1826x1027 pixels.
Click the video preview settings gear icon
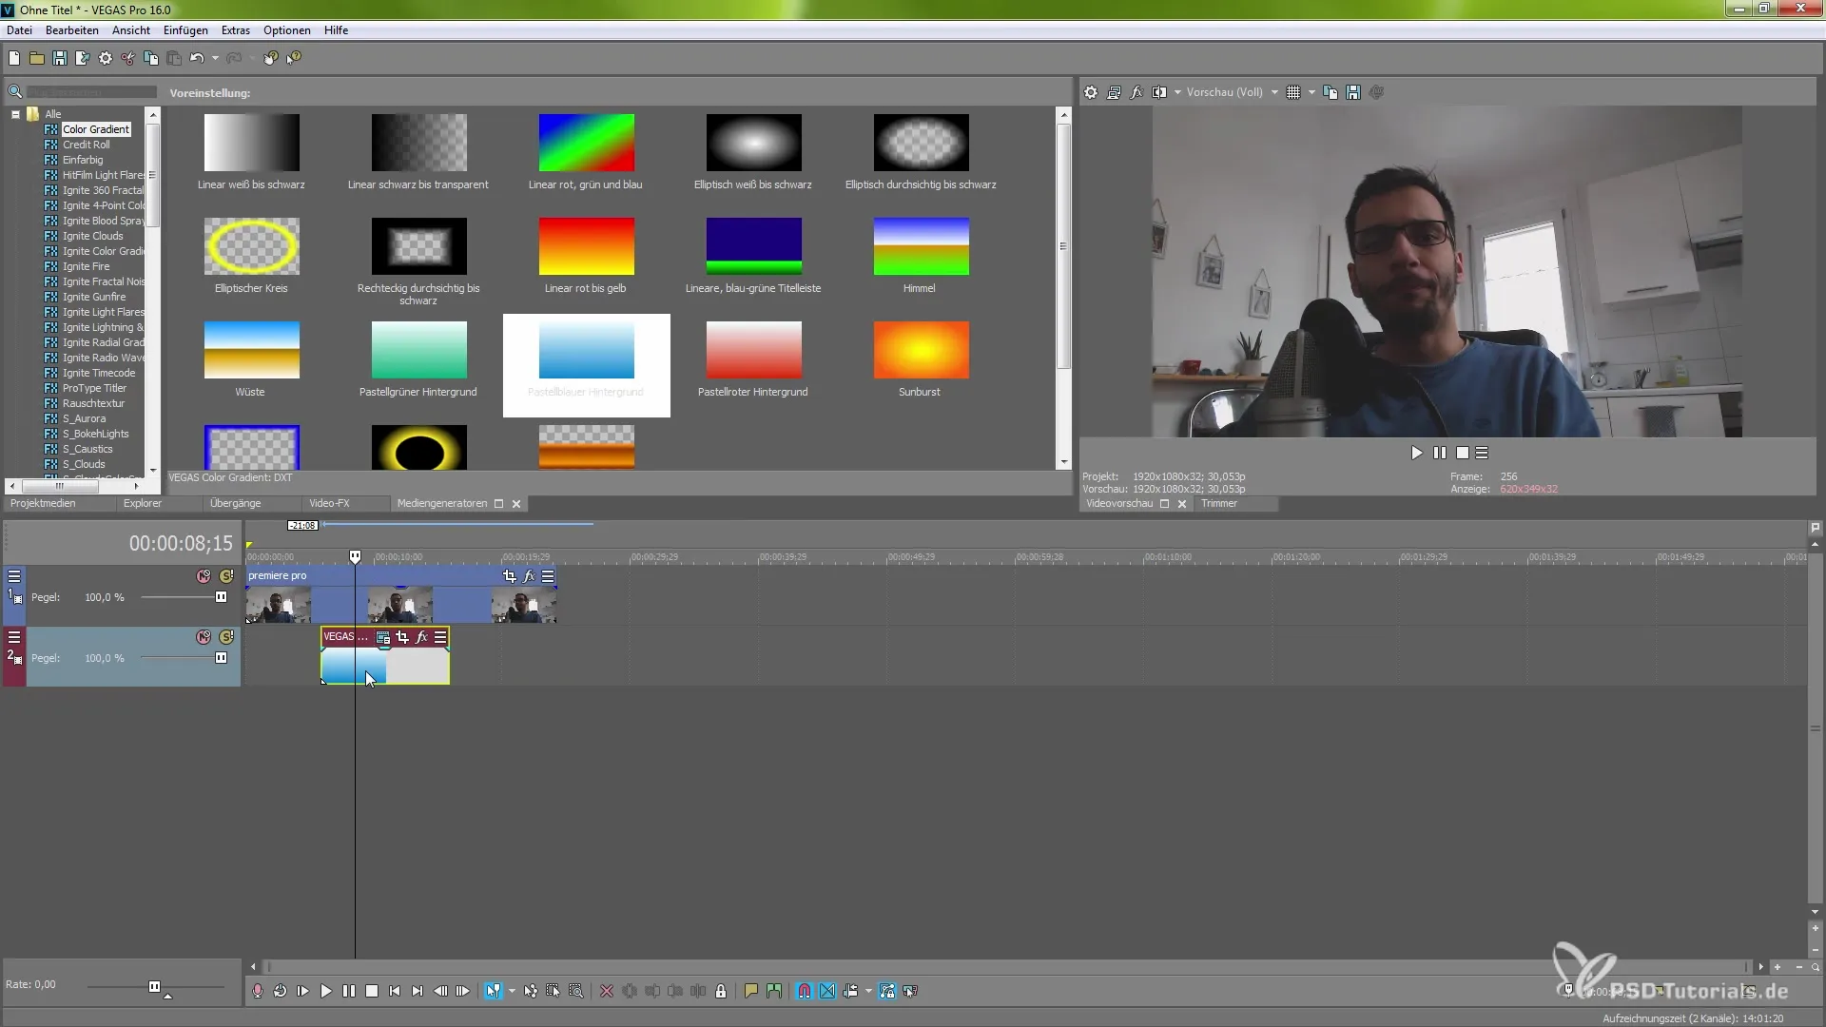tap(1091, 92)
